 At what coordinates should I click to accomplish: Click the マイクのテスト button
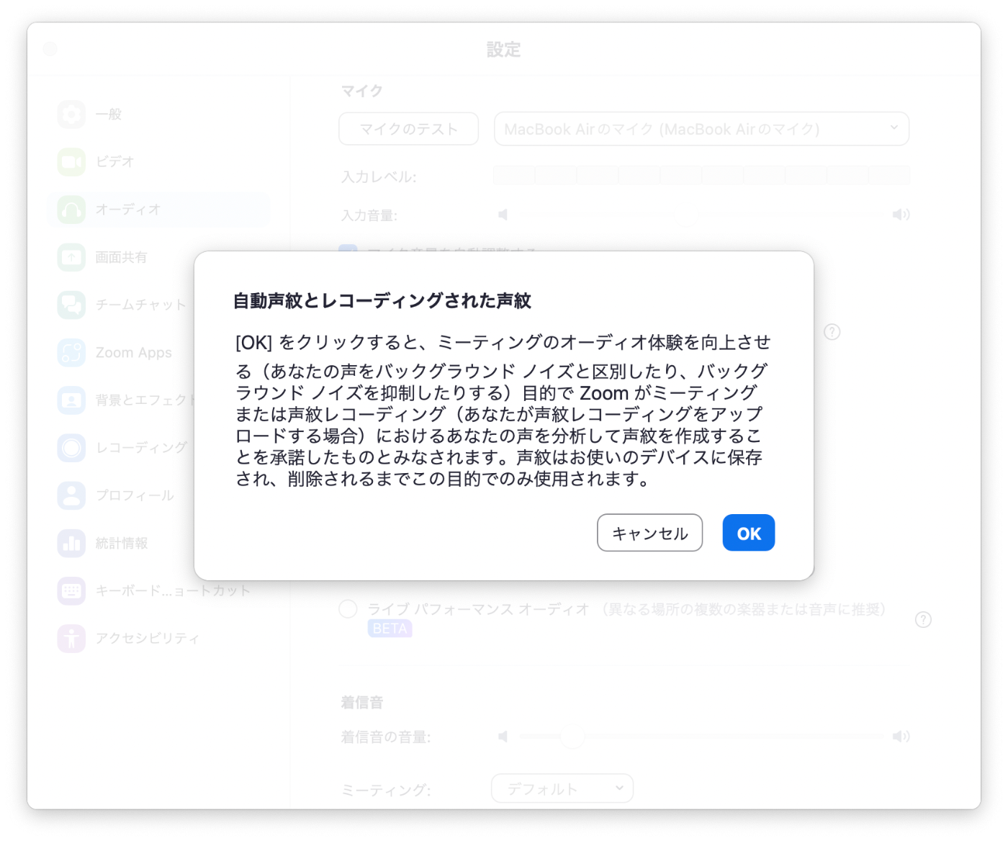408,129
